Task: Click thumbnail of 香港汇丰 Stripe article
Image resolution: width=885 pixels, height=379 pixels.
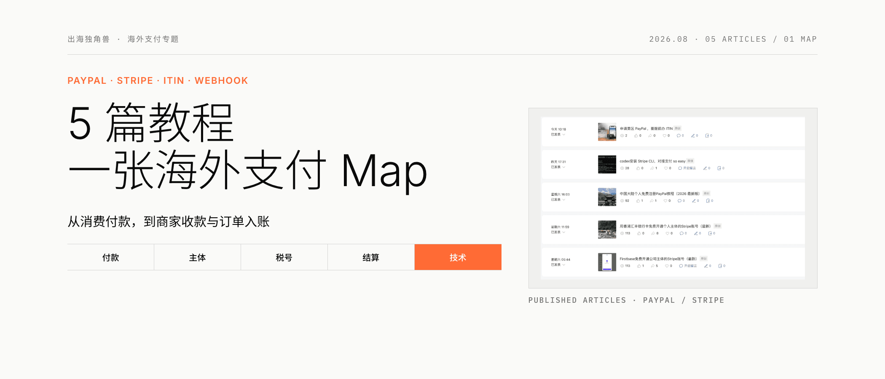Action: pyautogui.click(x=607, y=230)
